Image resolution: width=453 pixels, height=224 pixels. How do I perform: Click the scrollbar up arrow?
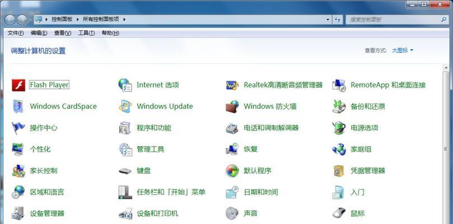pos(446,67)
